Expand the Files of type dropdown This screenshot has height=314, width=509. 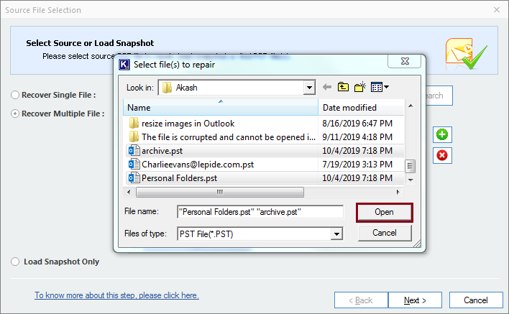(x=336, y=234)
